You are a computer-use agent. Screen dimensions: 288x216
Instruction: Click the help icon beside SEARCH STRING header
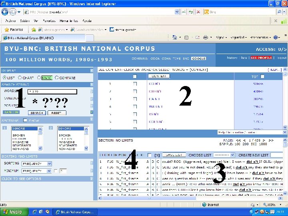(x=92, y=84)
